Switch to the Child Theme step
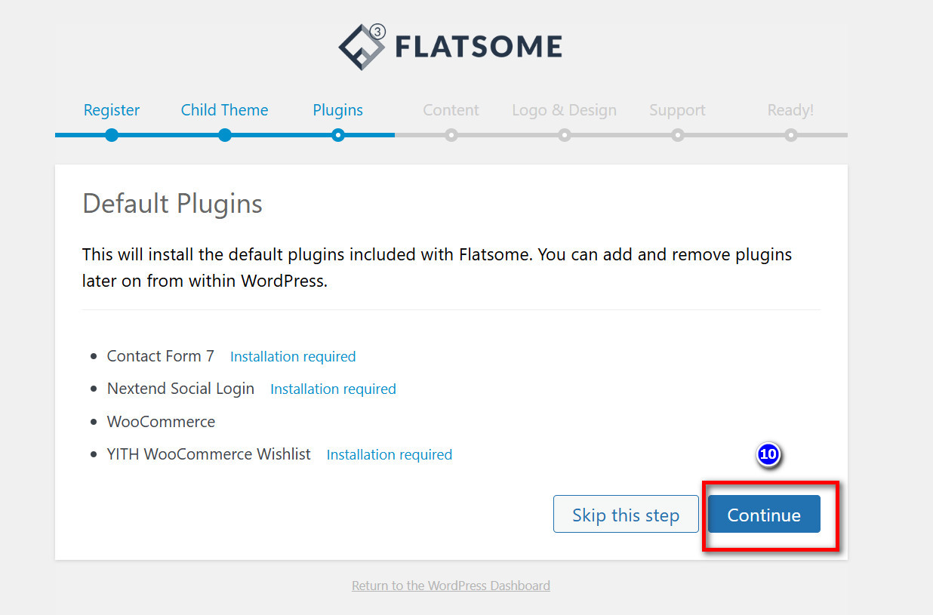Screen dimensions: 933x615 (x=224, y=110)
